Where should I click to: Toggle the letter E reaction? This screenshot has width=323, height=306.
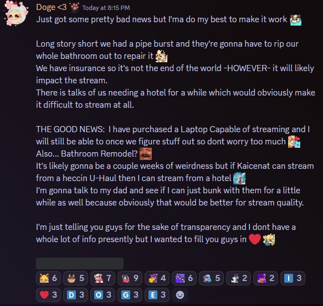point(157,295)
